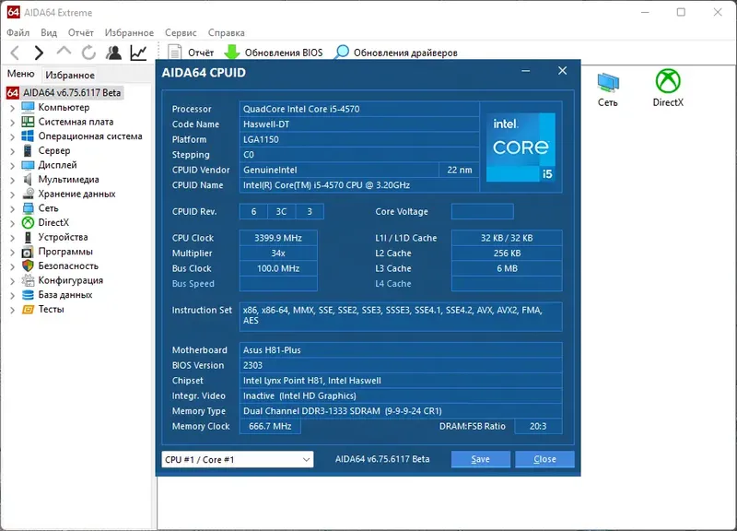Click the Мультимедиа speaker icon

(x=28, y=180)
